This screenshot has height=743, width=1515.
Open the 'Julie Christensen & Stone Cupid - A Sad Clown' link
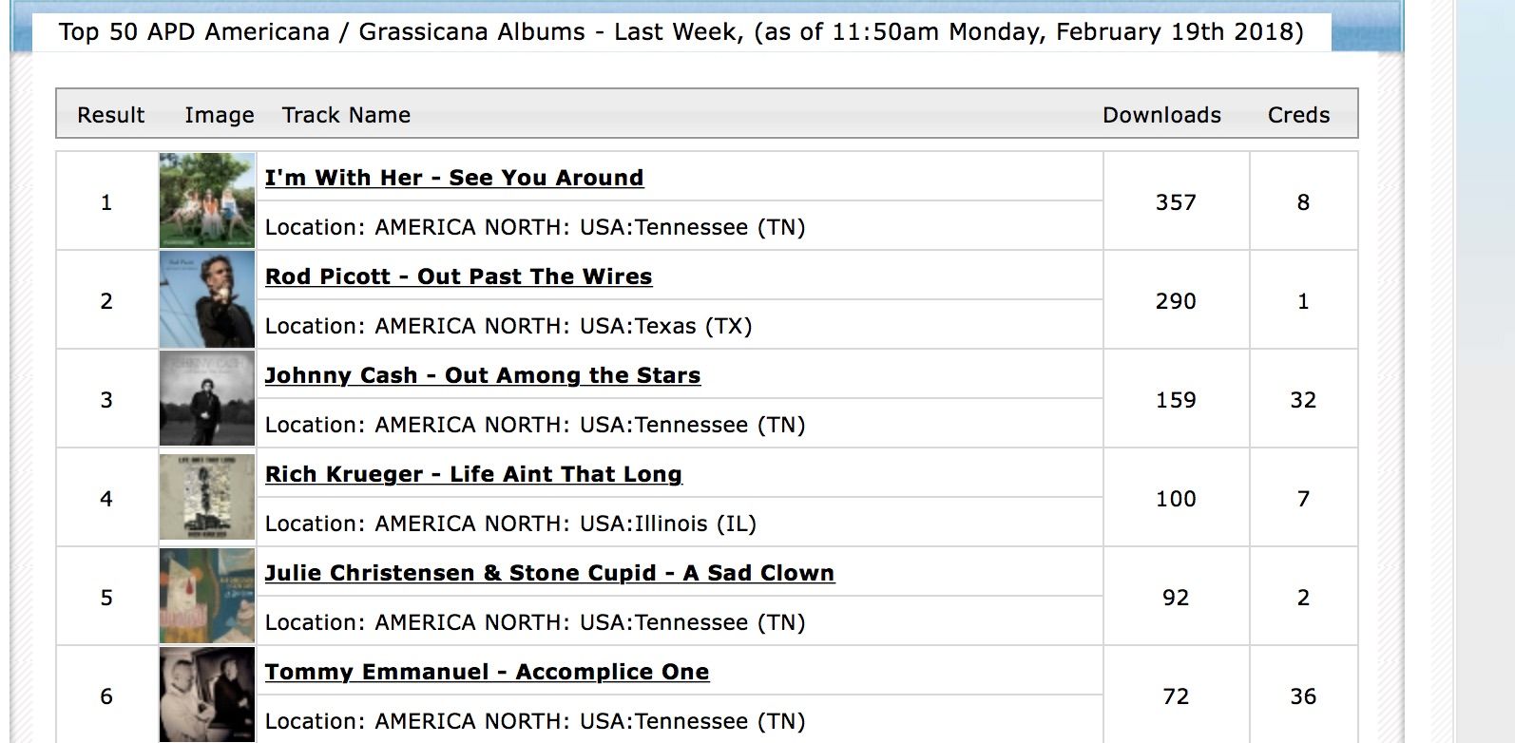pos(549,573)
